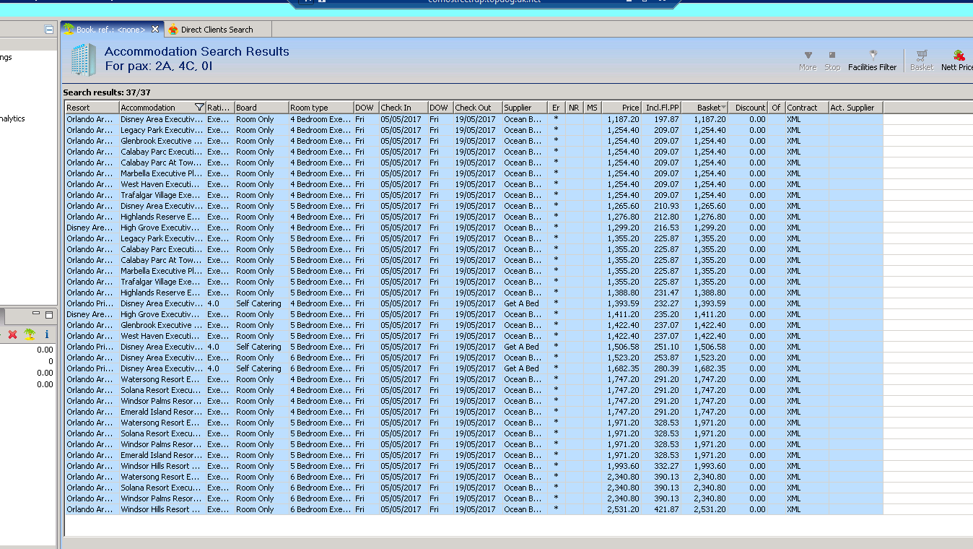The width and height of the screenshot is (973, 549).
Task: Minimize the upper left side panel
Action: [49, 30]
